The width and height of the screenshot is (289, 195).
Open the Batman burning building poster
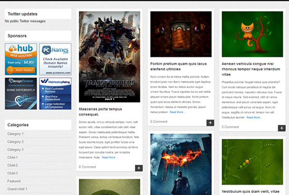181,164
